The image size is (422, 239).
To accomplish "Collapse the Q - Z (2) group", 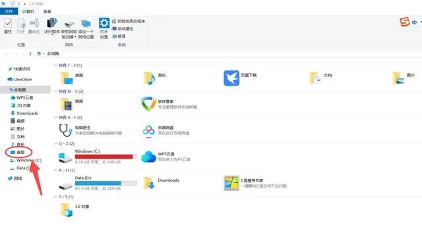I will [x=55, y=144].
